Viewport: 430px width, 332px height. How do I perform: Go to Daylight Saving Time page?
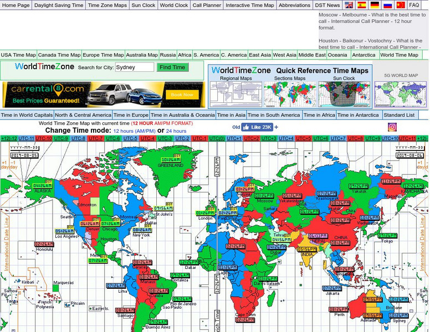pyautogui.click(x=59, y=5)
